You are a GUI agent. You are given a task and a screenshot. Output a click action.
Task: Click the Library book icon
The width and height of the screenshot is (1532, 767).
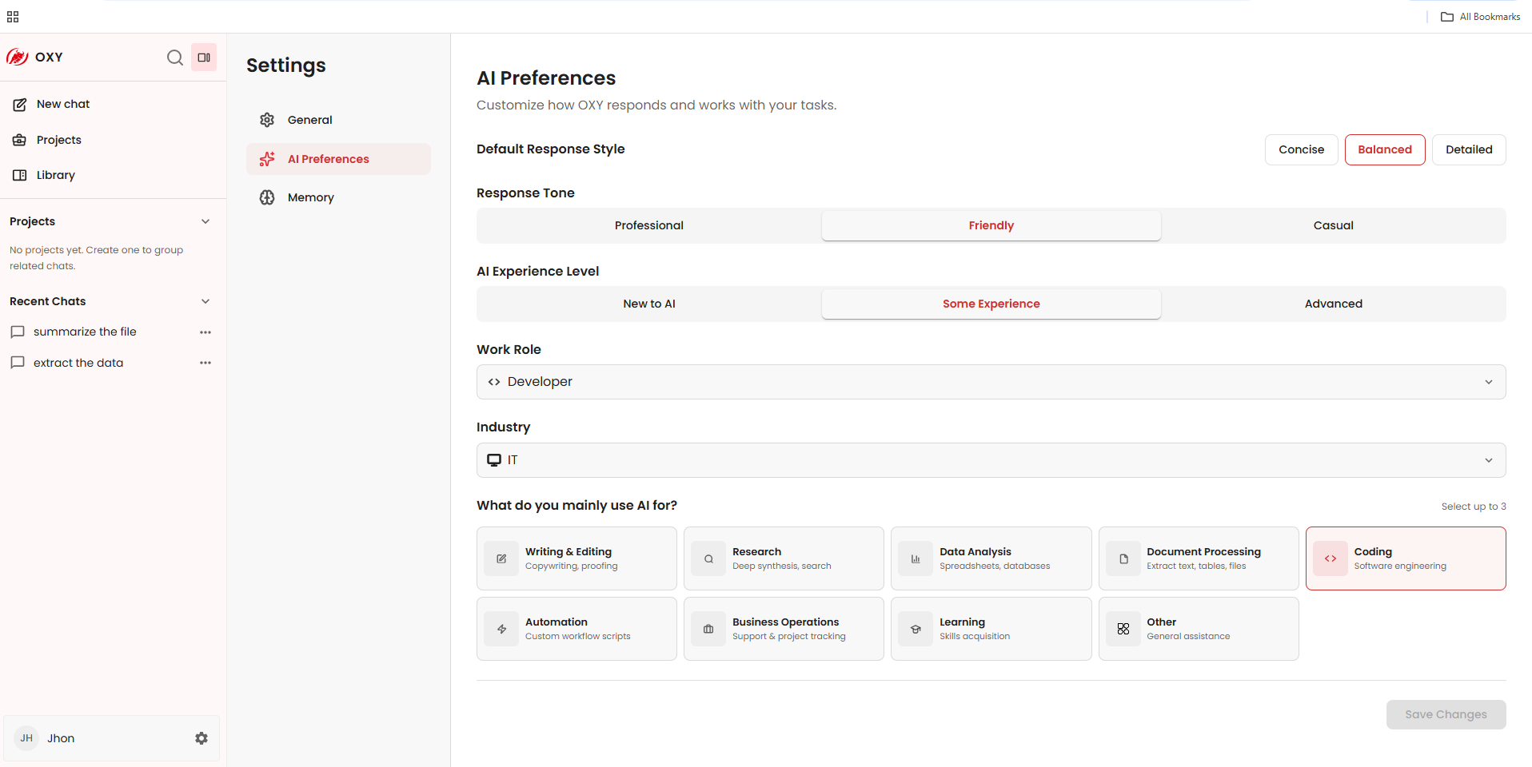click(x=20, y=175)
